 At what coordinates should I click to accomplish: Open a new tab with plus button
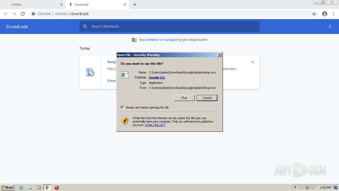tap(135, 5)
